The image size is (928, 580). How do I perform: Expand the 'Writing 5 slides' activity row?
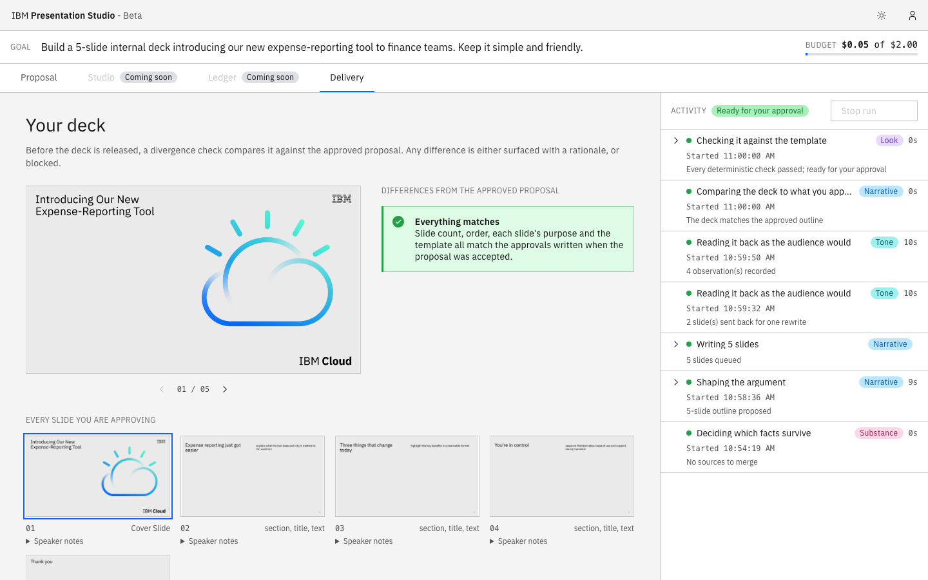[x=676, y=344]
